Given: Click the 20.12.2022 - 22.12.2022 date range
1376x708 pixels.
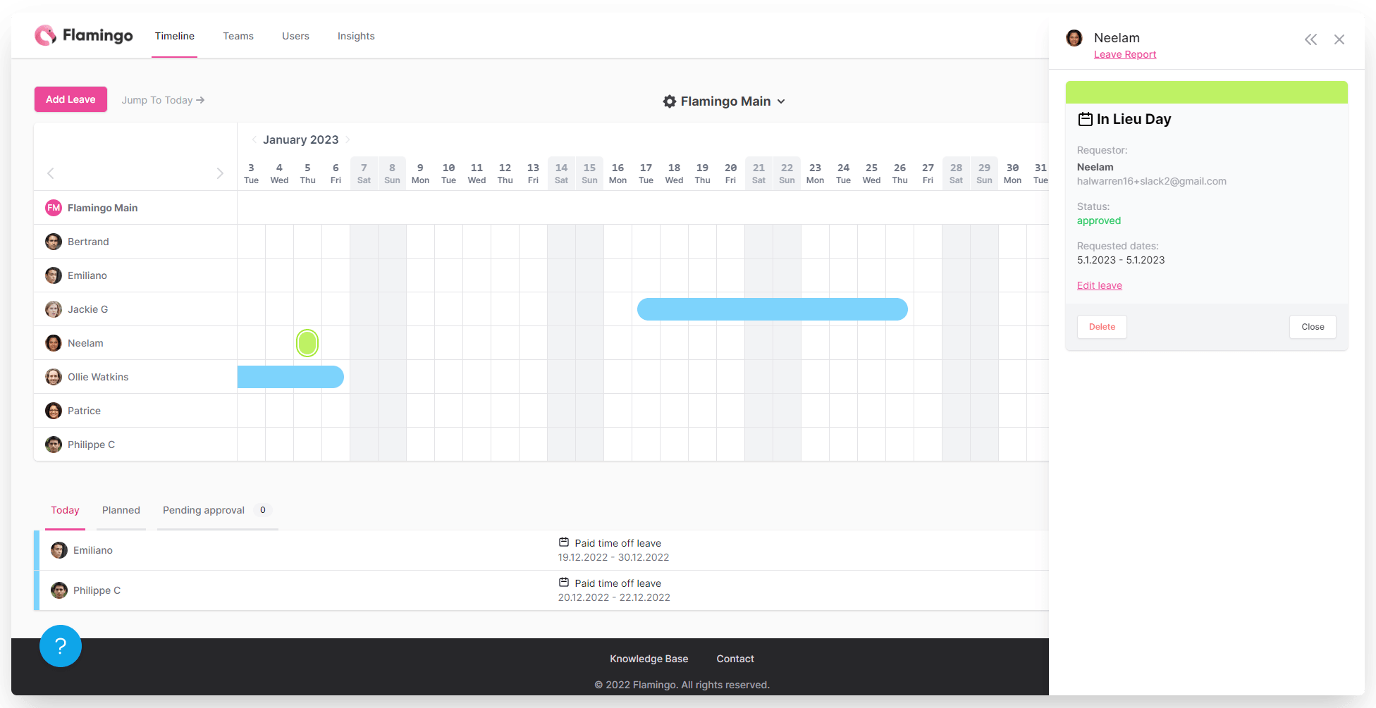Looking at the screenshot, I should point(614,597).
